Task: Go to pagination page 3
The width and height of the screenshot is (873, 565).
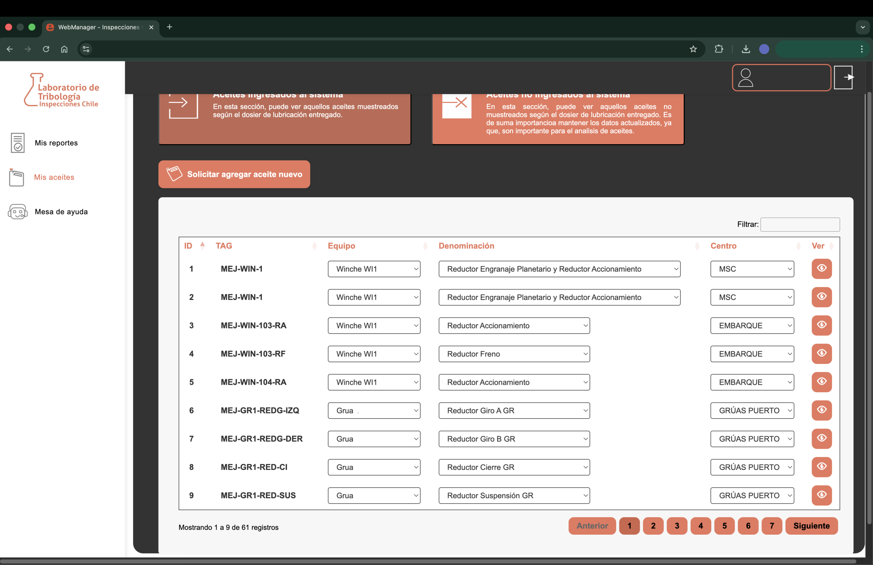Action: tap(677, 526)
